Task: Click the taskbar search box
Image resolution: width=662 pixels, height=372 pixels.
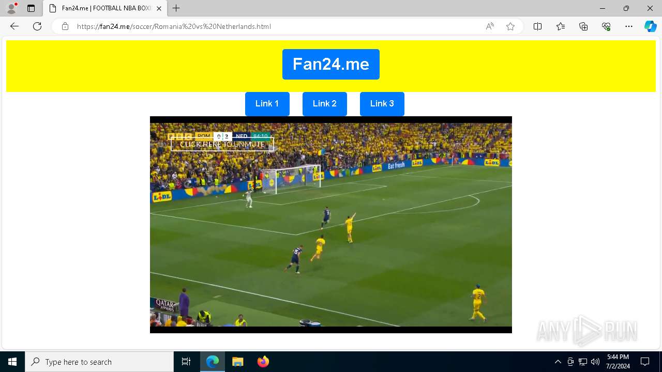Action: tap(99, 362)
